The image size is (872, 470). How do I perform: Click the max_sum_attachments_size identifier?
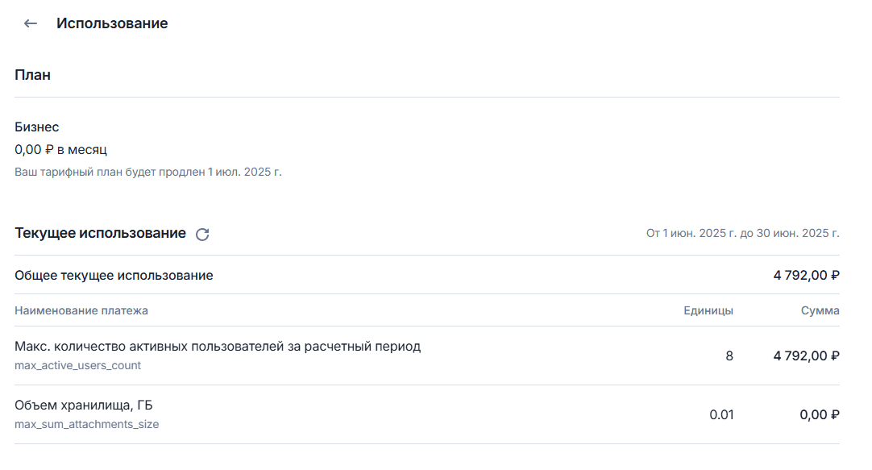(87, 424)
